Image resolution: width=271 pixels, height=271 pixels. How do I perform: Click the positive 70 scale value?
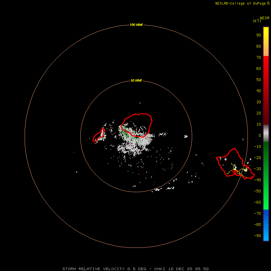(259, 58)
